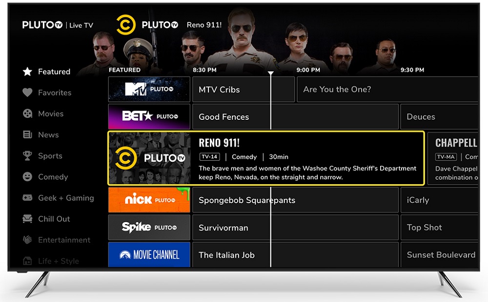This screenshot has height=302, width=488.
Task: Select the BET Pluto TV channel tile
Action: (149, 116)
